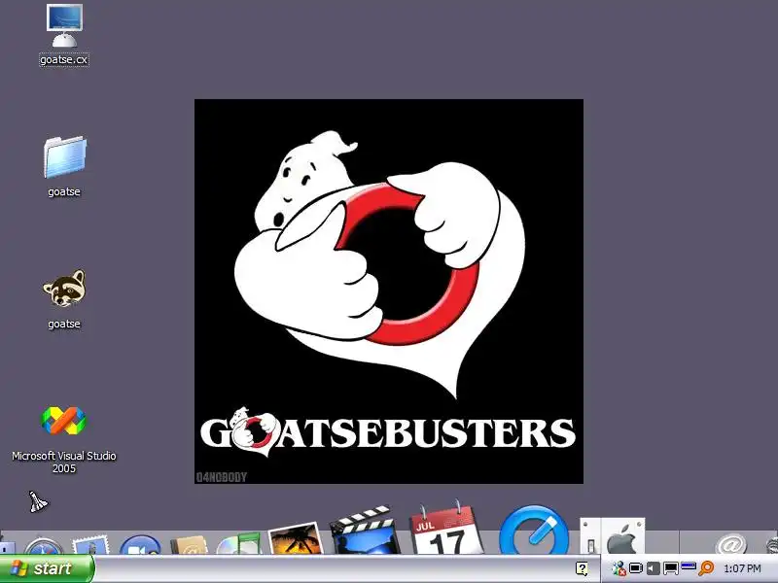This screenshot has width=778, height=583.
Task: Click the help question mark taskbar icon
Action: click(582, 568)
